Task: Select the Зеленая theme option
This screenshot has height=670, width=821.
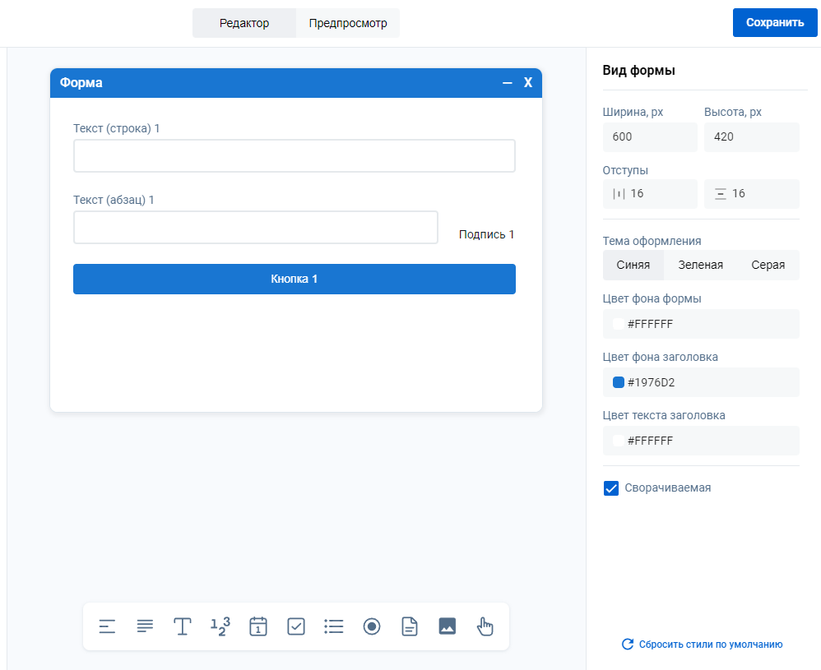Action: 700,265
